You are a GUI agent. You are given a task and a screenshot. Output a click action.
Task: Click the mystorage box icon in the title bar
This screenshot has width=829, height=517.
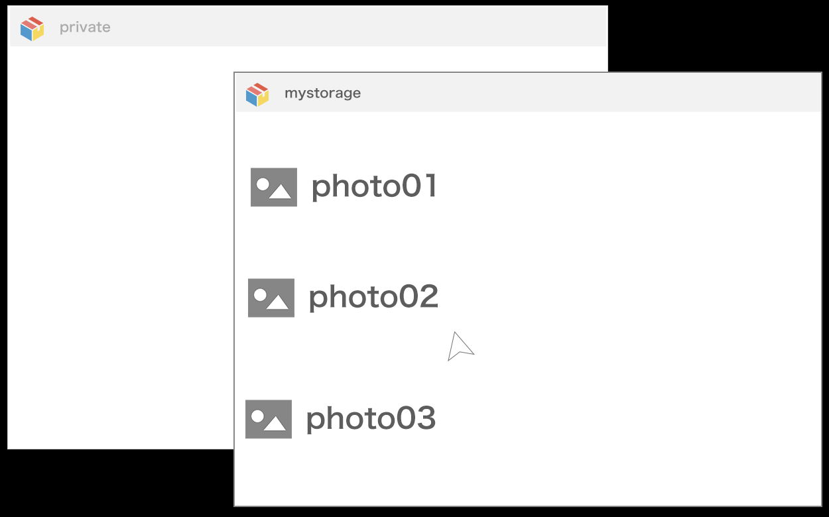257,94
